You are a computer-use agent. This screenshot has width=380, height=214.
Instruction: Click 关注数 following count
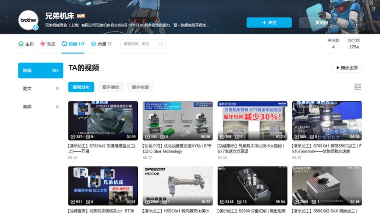[x=333, y=44]
